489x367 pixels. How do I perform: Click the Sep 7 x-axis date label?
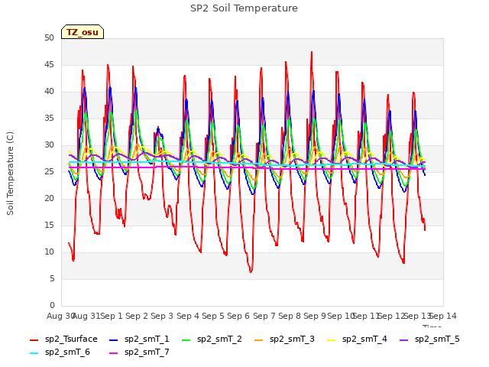[x=264, y=317]
